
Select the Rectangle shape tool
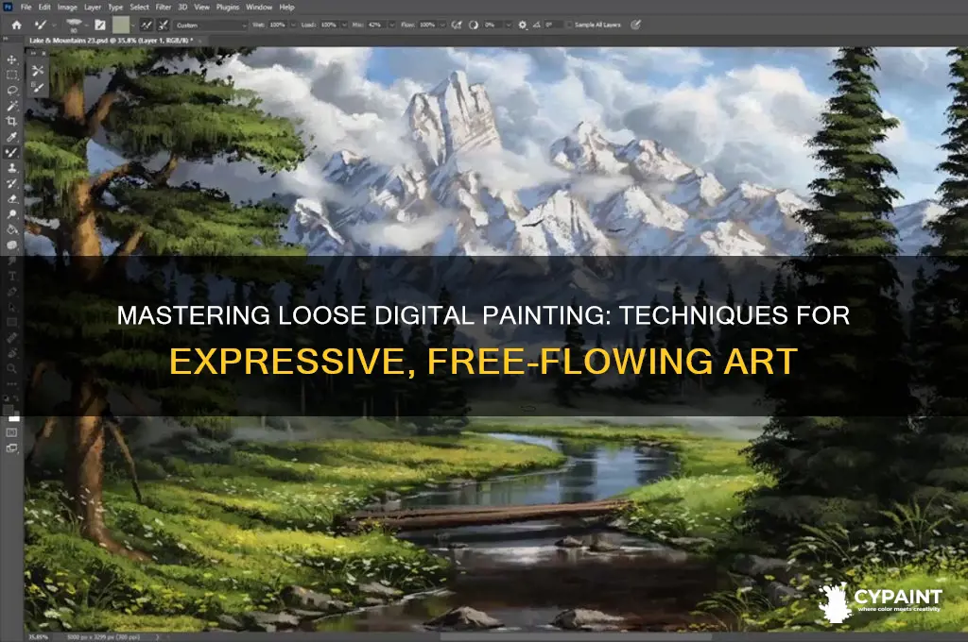[x=11, y=322]
